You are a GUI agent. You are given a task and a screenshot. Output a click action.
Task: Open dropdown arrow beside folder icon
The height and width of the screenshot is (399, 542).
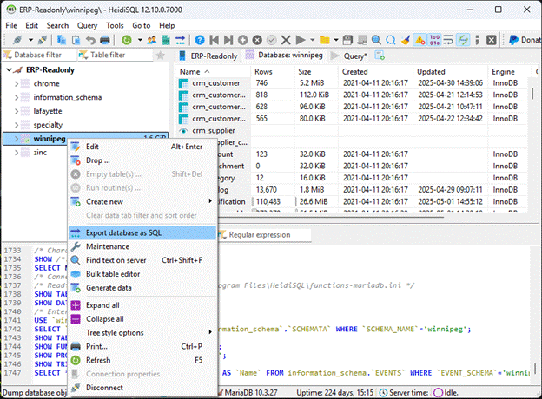pos(336,40)
